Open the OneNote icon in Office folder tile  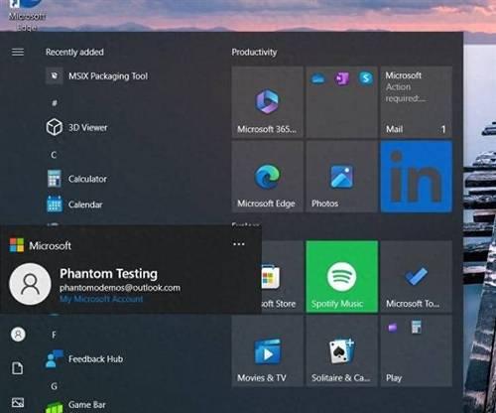(342, 78)
